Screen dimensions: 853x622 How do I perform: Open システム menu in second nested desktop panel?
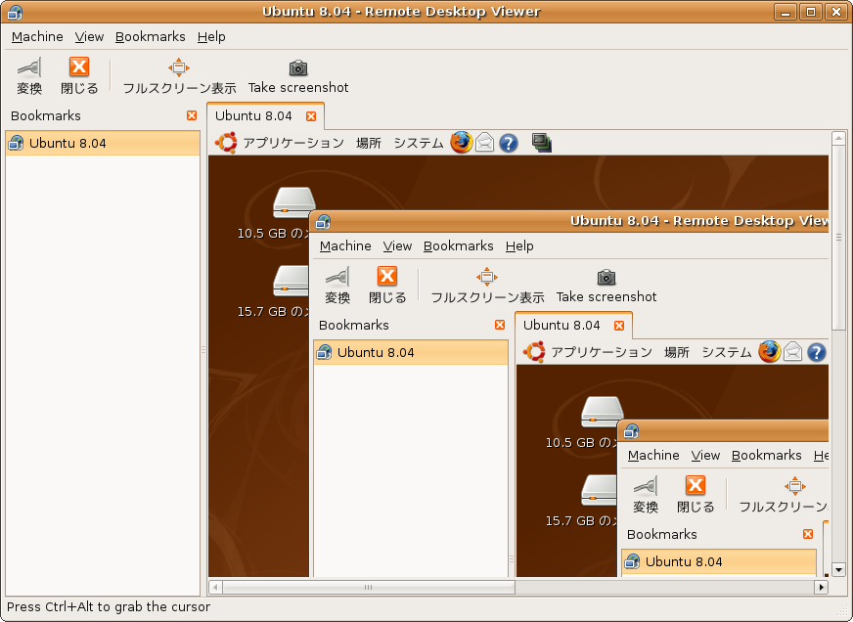coord(726,352)
